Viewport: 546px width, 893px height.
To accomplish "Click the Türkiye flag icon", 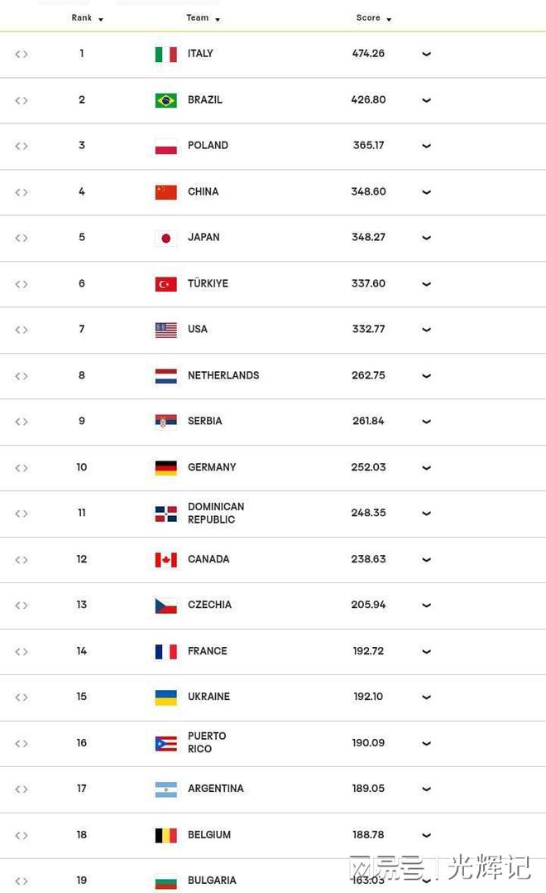I will [x=165, y=284].
